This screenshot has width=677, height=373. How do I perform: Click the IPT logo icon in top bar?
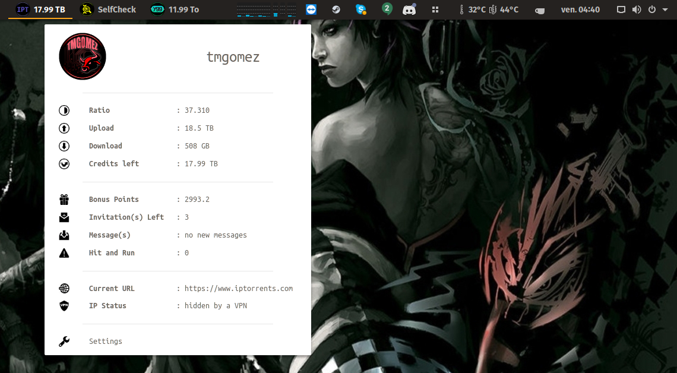23,10
